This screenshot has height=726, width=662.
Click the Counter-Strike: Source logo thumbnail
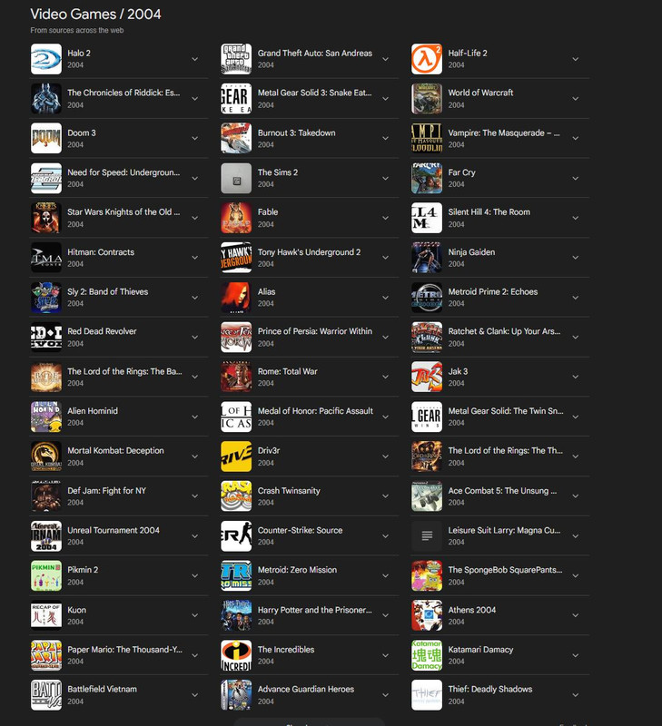pyautogui.click(x=236, y=535)
